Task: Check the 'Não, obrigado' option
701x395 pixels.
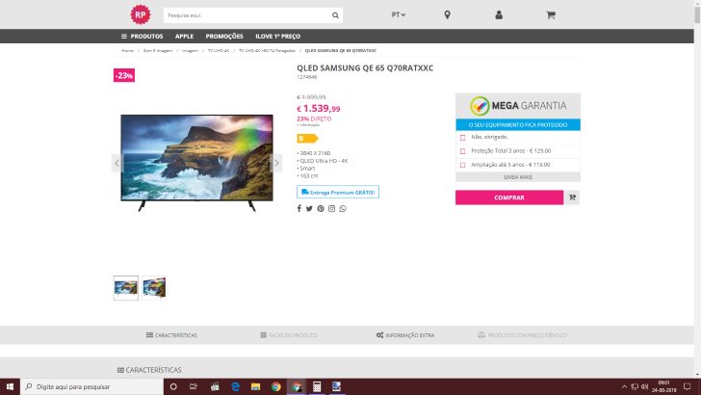Action: [x=463, y=138]
